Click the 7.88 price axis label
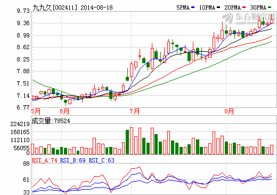Image resolution: width=277 pixels, height=195 pixels. 23,71
